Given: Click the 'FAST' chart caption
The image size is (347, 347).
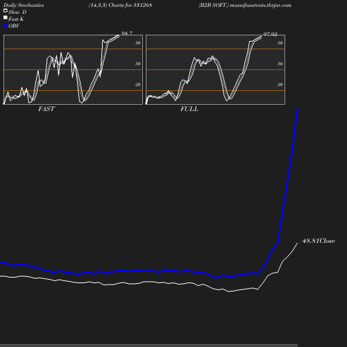Looking at the screenshot, I should click(46, 109).
